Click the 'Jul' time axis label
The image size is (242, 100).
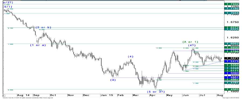[x=202, y=95]
